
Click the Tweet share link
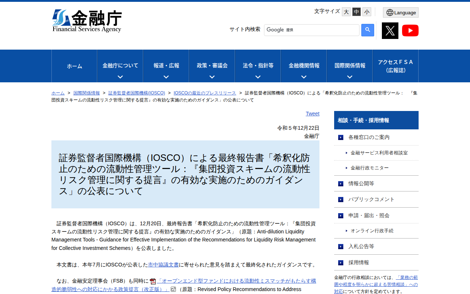pos(312,114)
